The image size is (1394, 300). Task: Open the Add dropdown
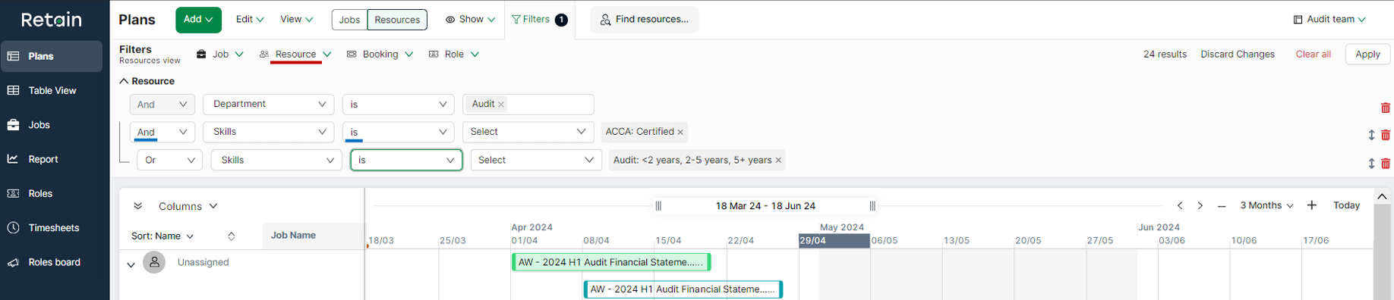(x=198, y=20)
